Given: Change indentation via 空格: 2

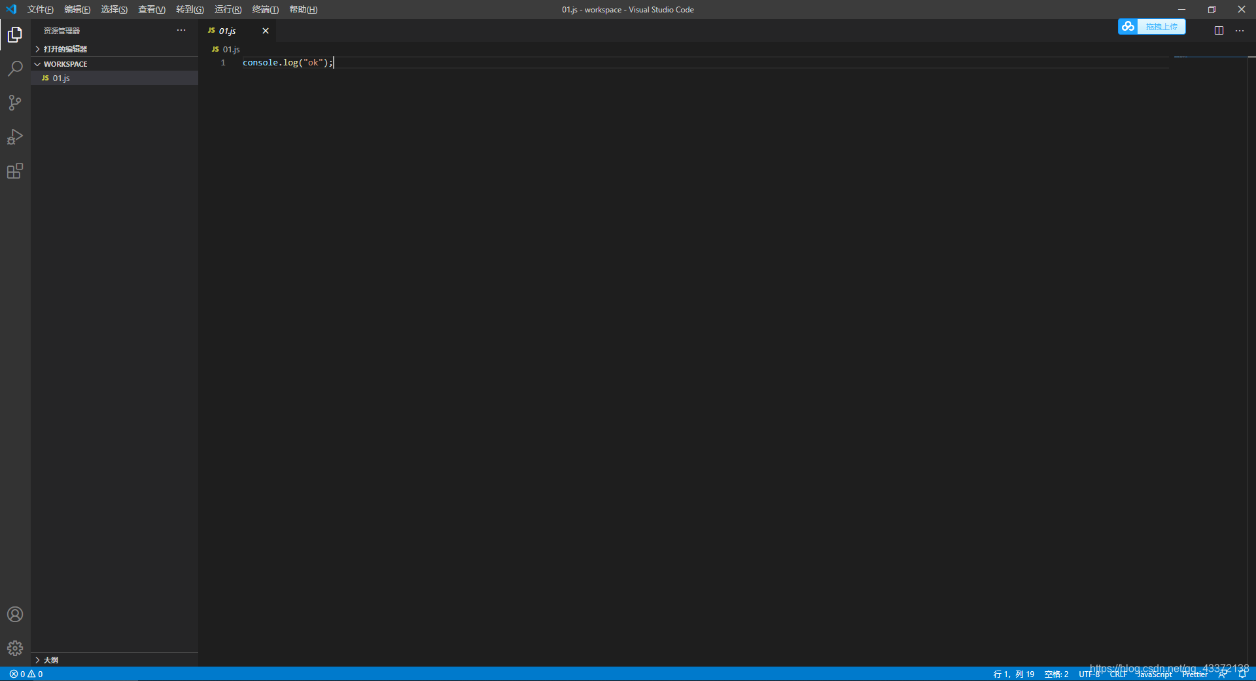Looking at the screenshot, I should coord(1056,674).
